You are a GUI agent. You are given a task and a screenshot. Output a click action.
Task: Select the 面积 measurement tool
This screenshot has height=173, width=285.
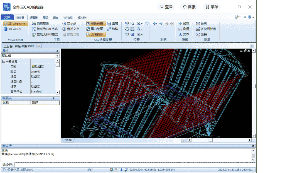click(x=204, y=34)
